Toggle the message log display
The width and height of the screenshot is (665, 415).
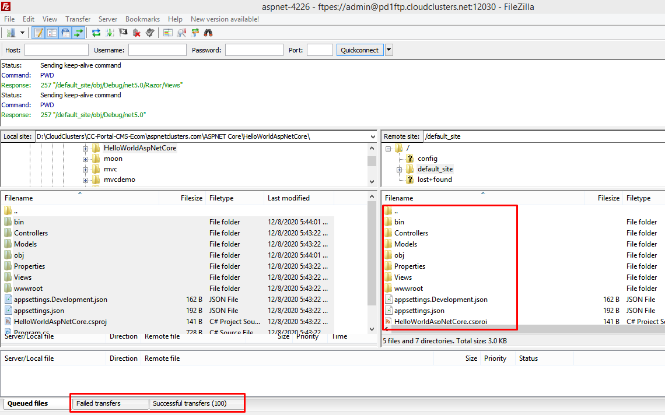click(38, 33)
